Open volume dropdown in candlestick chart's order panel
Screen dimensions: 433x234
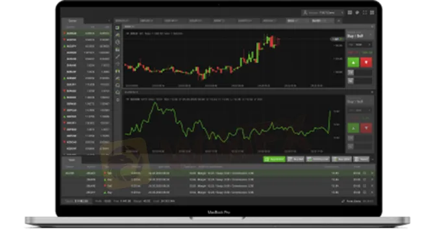(x=360, y=45)
